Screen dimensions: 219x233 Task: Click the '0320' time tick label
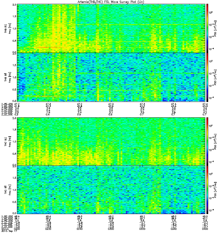click(142, 229)
